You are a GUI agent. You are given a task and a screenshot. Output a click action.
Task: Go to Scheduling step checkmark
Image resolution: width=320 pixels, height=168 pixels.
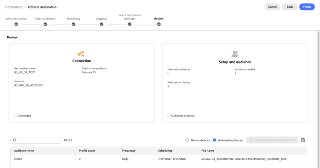pyautogui.click(x=73, y=24)
